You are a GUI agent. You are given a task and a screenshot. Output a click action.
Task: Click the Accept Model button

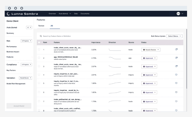coord(19,106)
